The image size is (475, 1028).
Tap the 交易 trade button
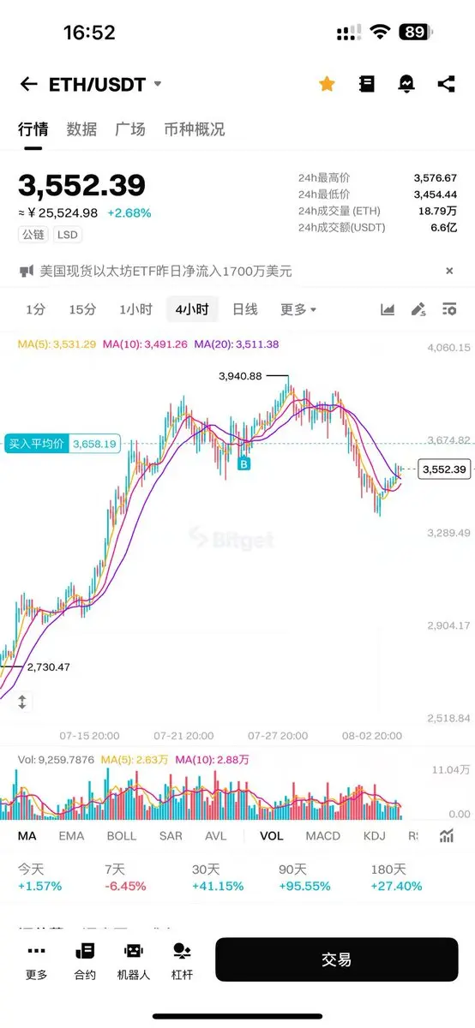tap(337, 959)
